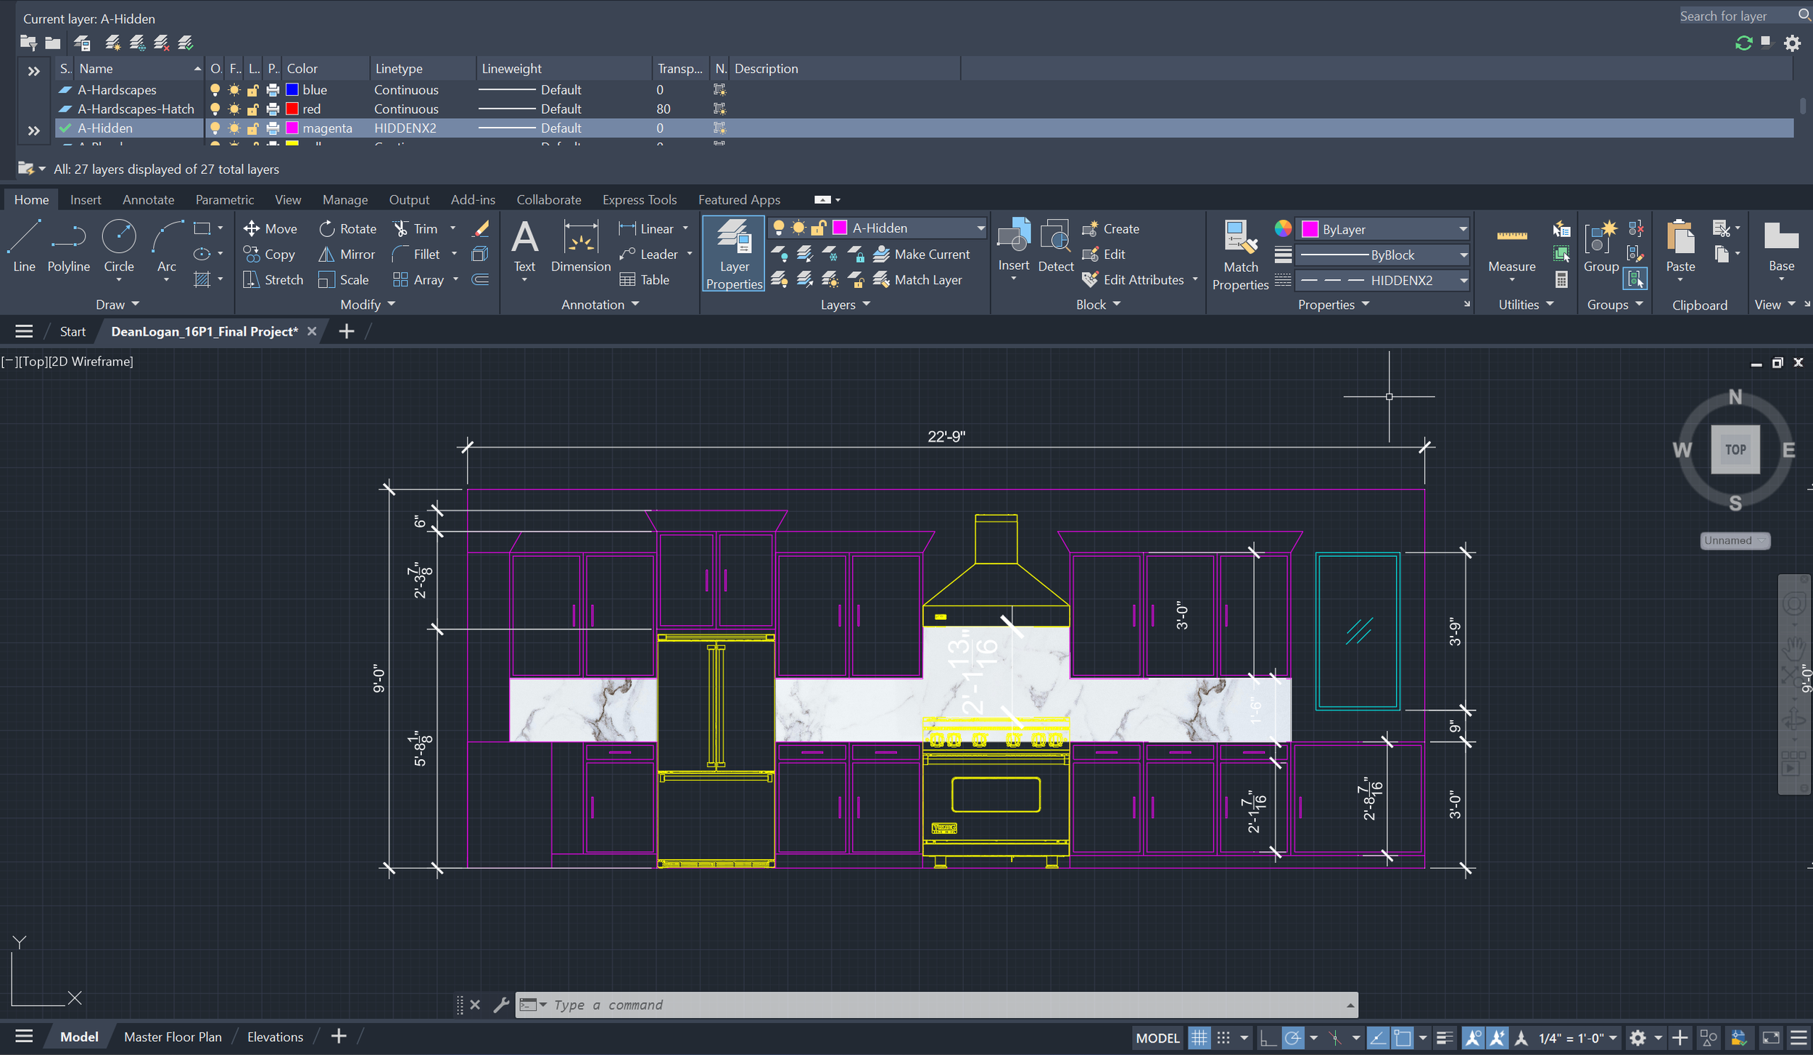Click the Search for layer field
Image resolution: width=1813 pixels, height=1055 pixels.
(1737, 16)
